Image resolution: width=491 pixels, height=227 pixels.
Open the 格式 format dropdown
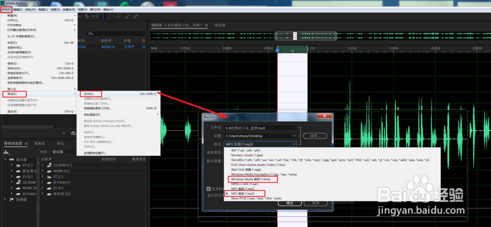260,144
